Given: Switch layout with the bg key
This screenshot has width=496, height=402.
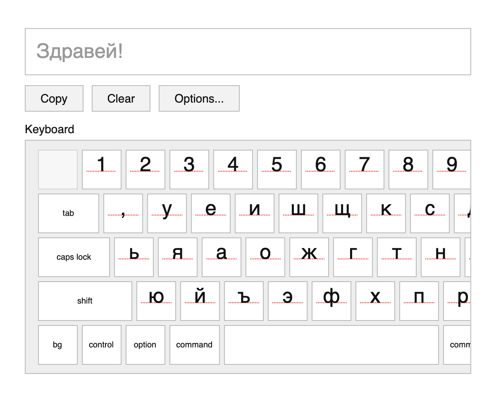Looking at the screenshot, I should [57, 345].
